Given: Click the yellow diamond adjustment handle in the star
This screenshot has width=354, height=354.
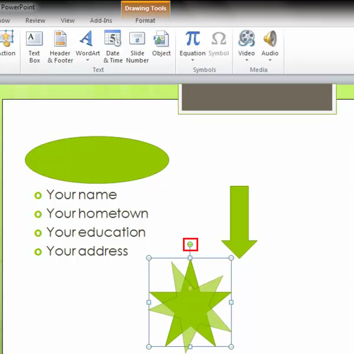Looking at the screenshot, I should click(x=190, y=289).
